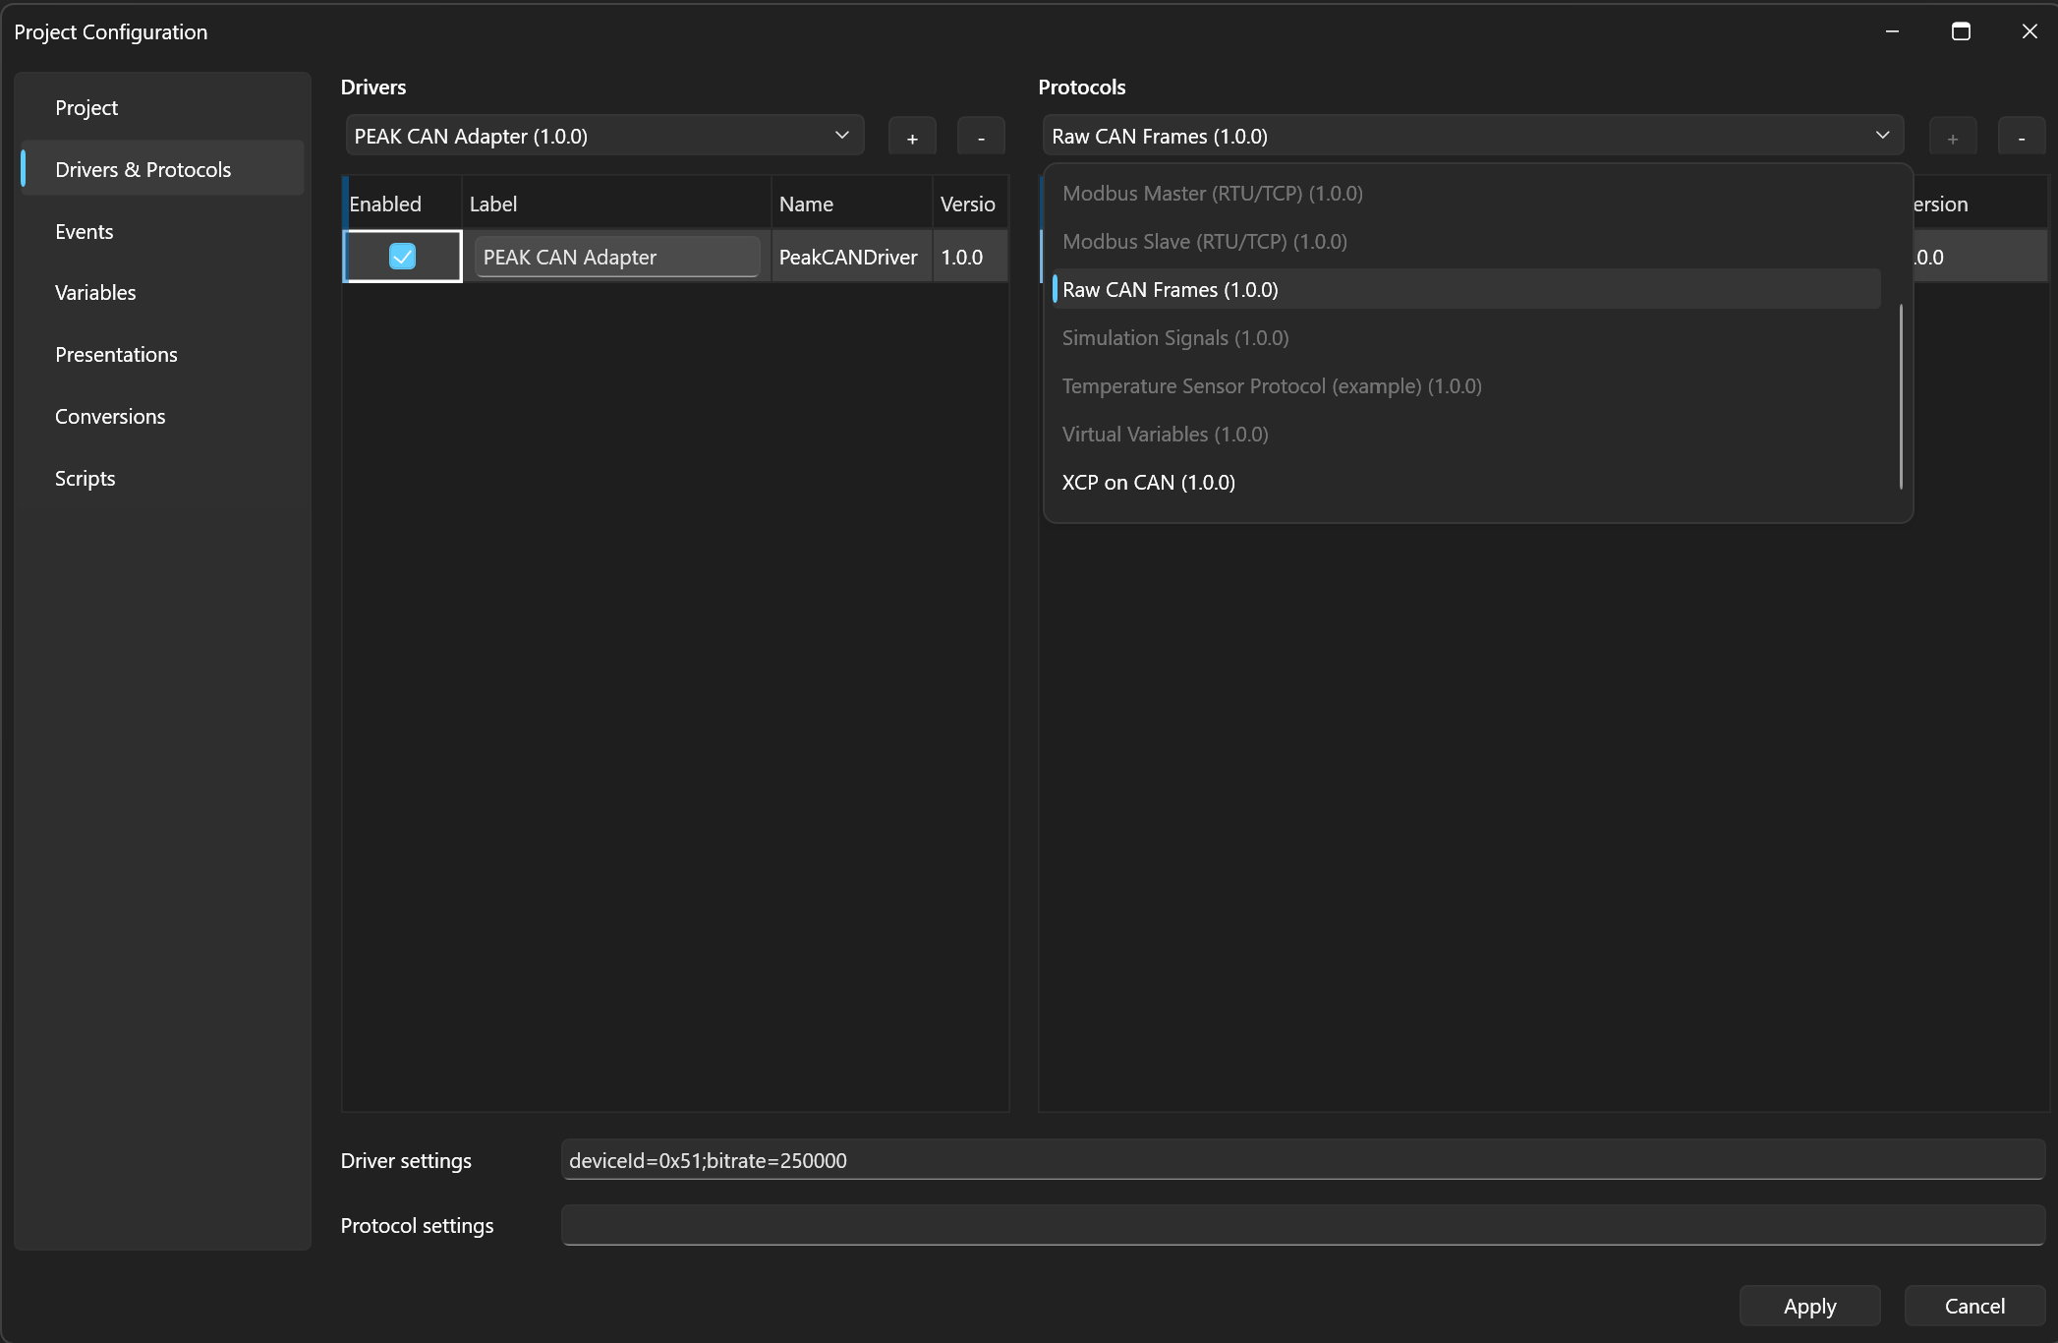The image size is (2058, 1343).
Task: Minimize the Project Configuration window
Action: tap(1892, 31)
